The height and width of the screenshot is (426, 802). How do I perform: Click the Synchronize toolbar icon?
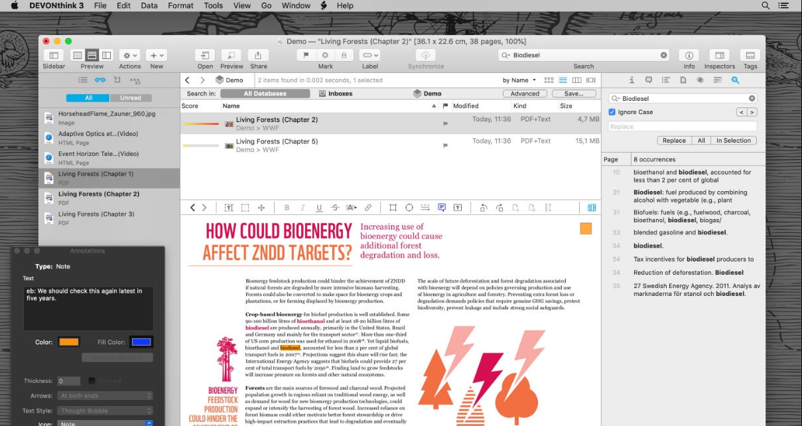pos(425,55)
